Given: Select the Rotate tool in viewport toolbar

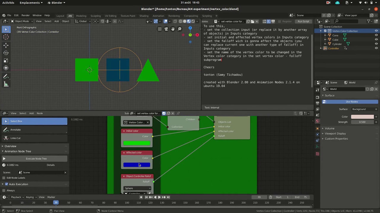Looking at the screenshot, I should coord(6,53).
